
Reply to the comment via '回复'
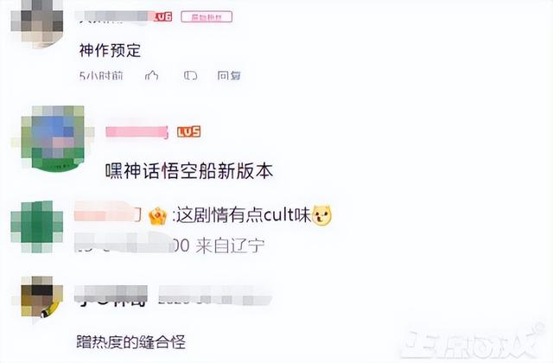point(229,75)
